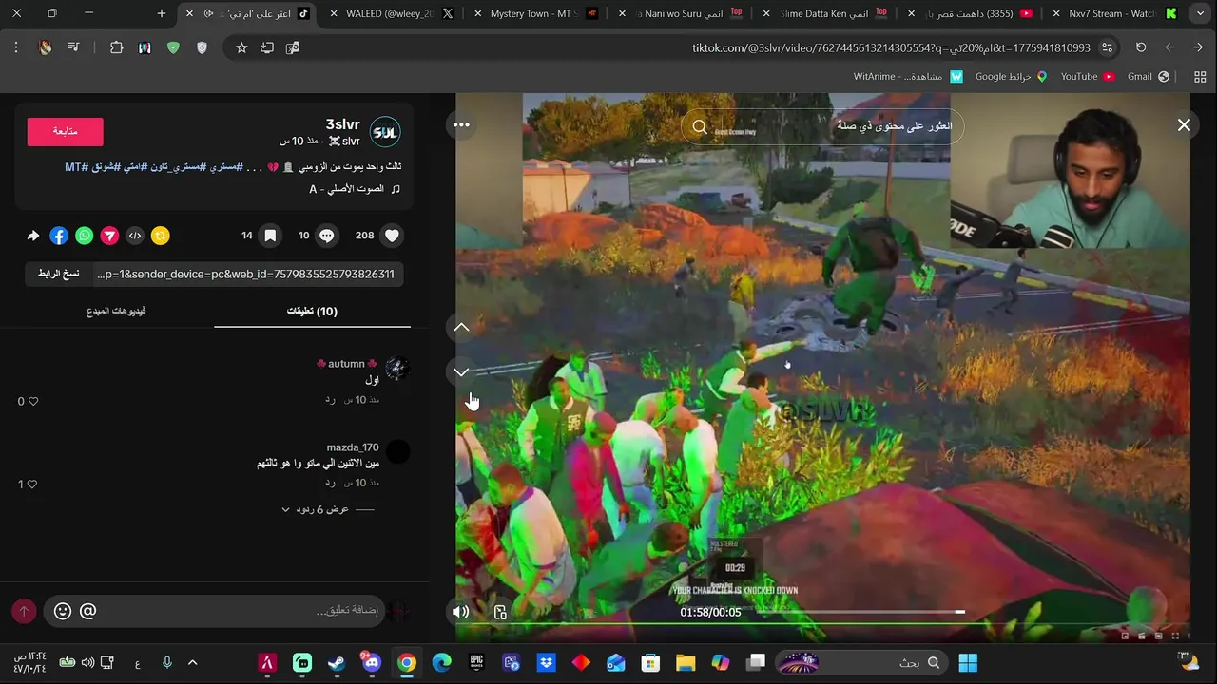This screenshot has height=684, width=1217.
Task: Switch to the creator videos tab
Action: tap(116, 311)
